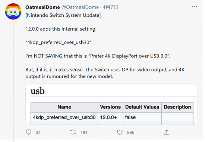Click the Description column header
Viewport: 205px width, 142px height.
[177, 107]
